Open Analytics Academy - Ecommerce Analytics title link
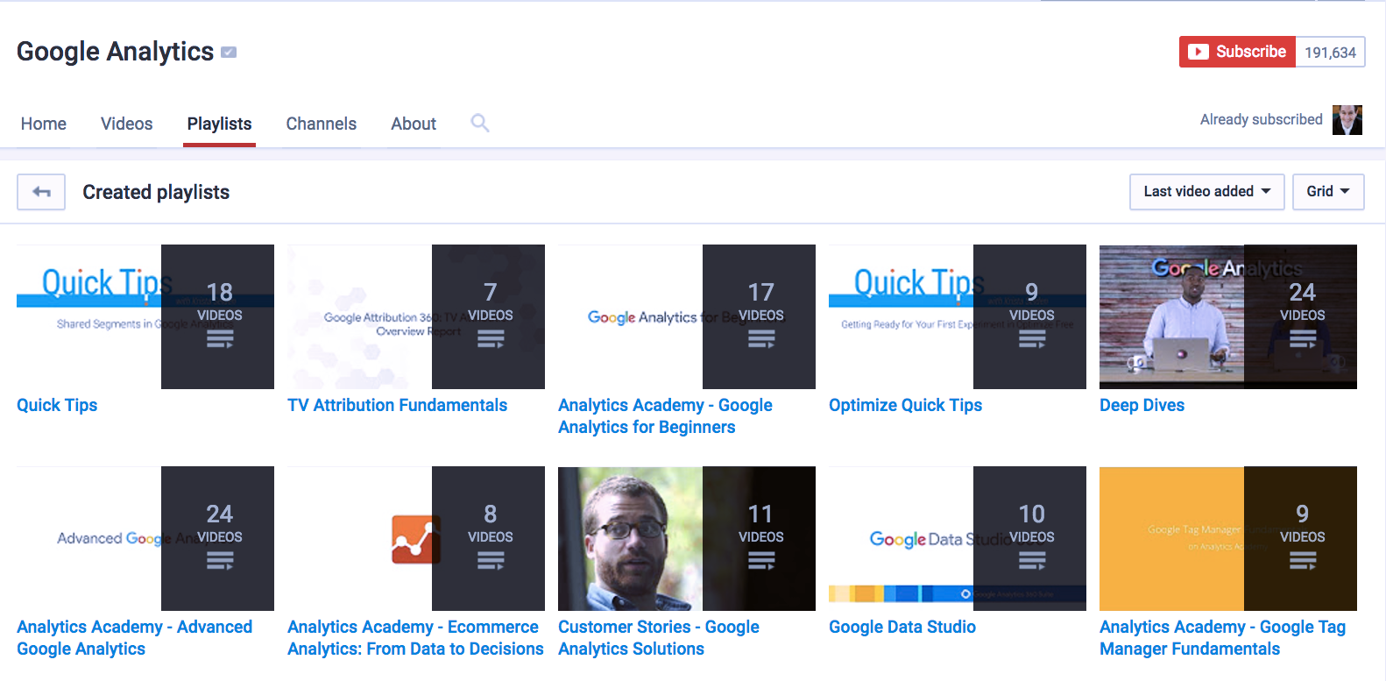1386x681 pixels. click(415, 638)
